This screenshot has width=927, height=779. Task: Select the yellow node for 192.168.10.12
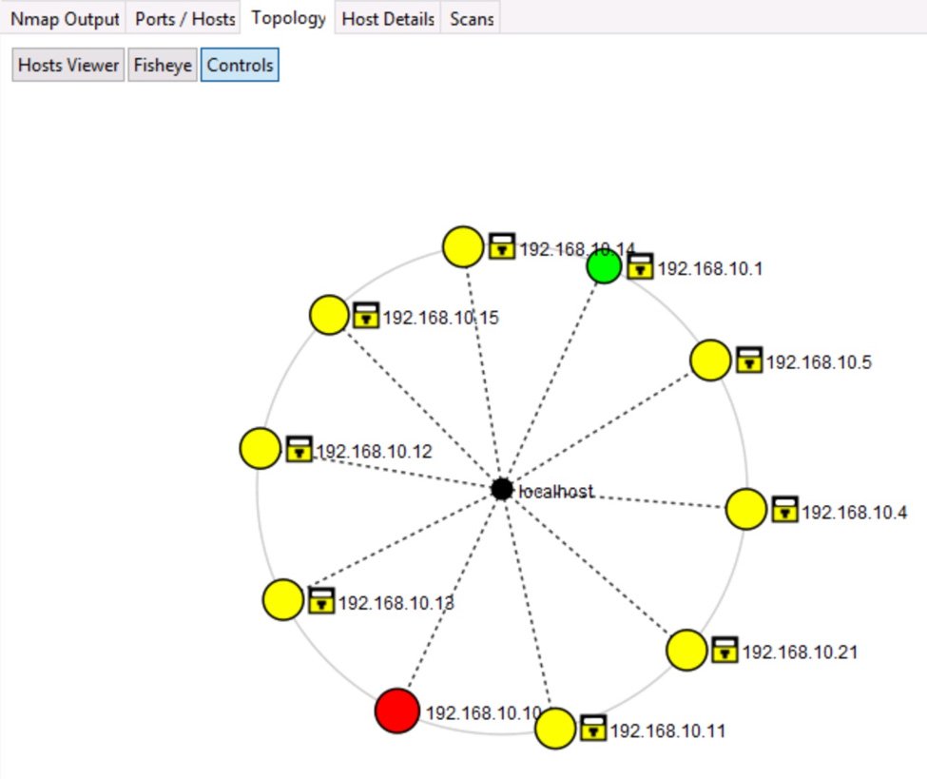[x=260, y=448]
